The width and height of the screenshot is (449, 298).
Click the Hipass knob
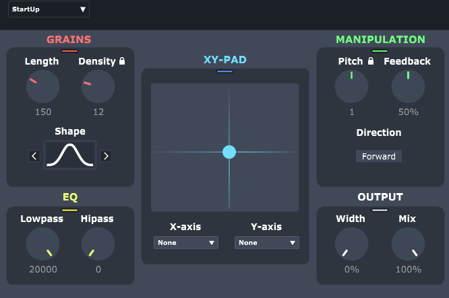tap(98, 244)
